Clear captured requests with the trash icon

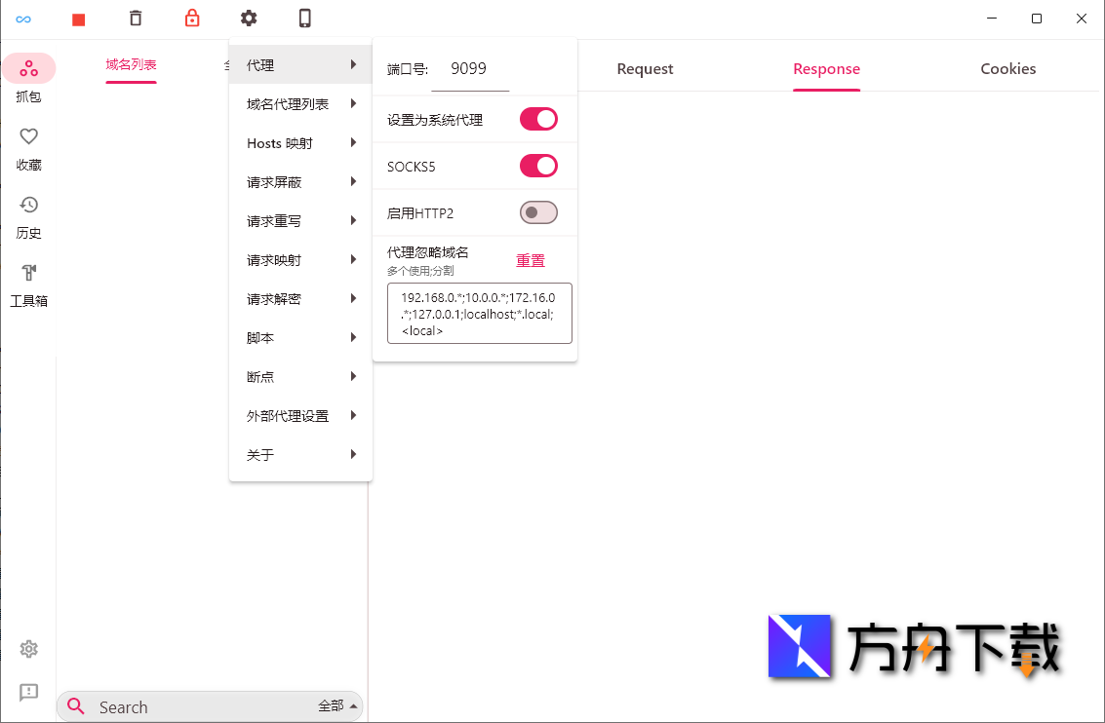[135, 19]
